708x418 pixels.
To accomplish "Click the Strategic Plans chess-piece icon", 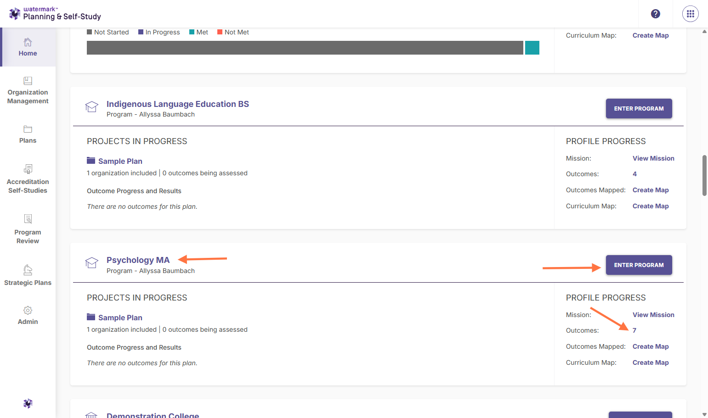I will (x=28, y=270).
